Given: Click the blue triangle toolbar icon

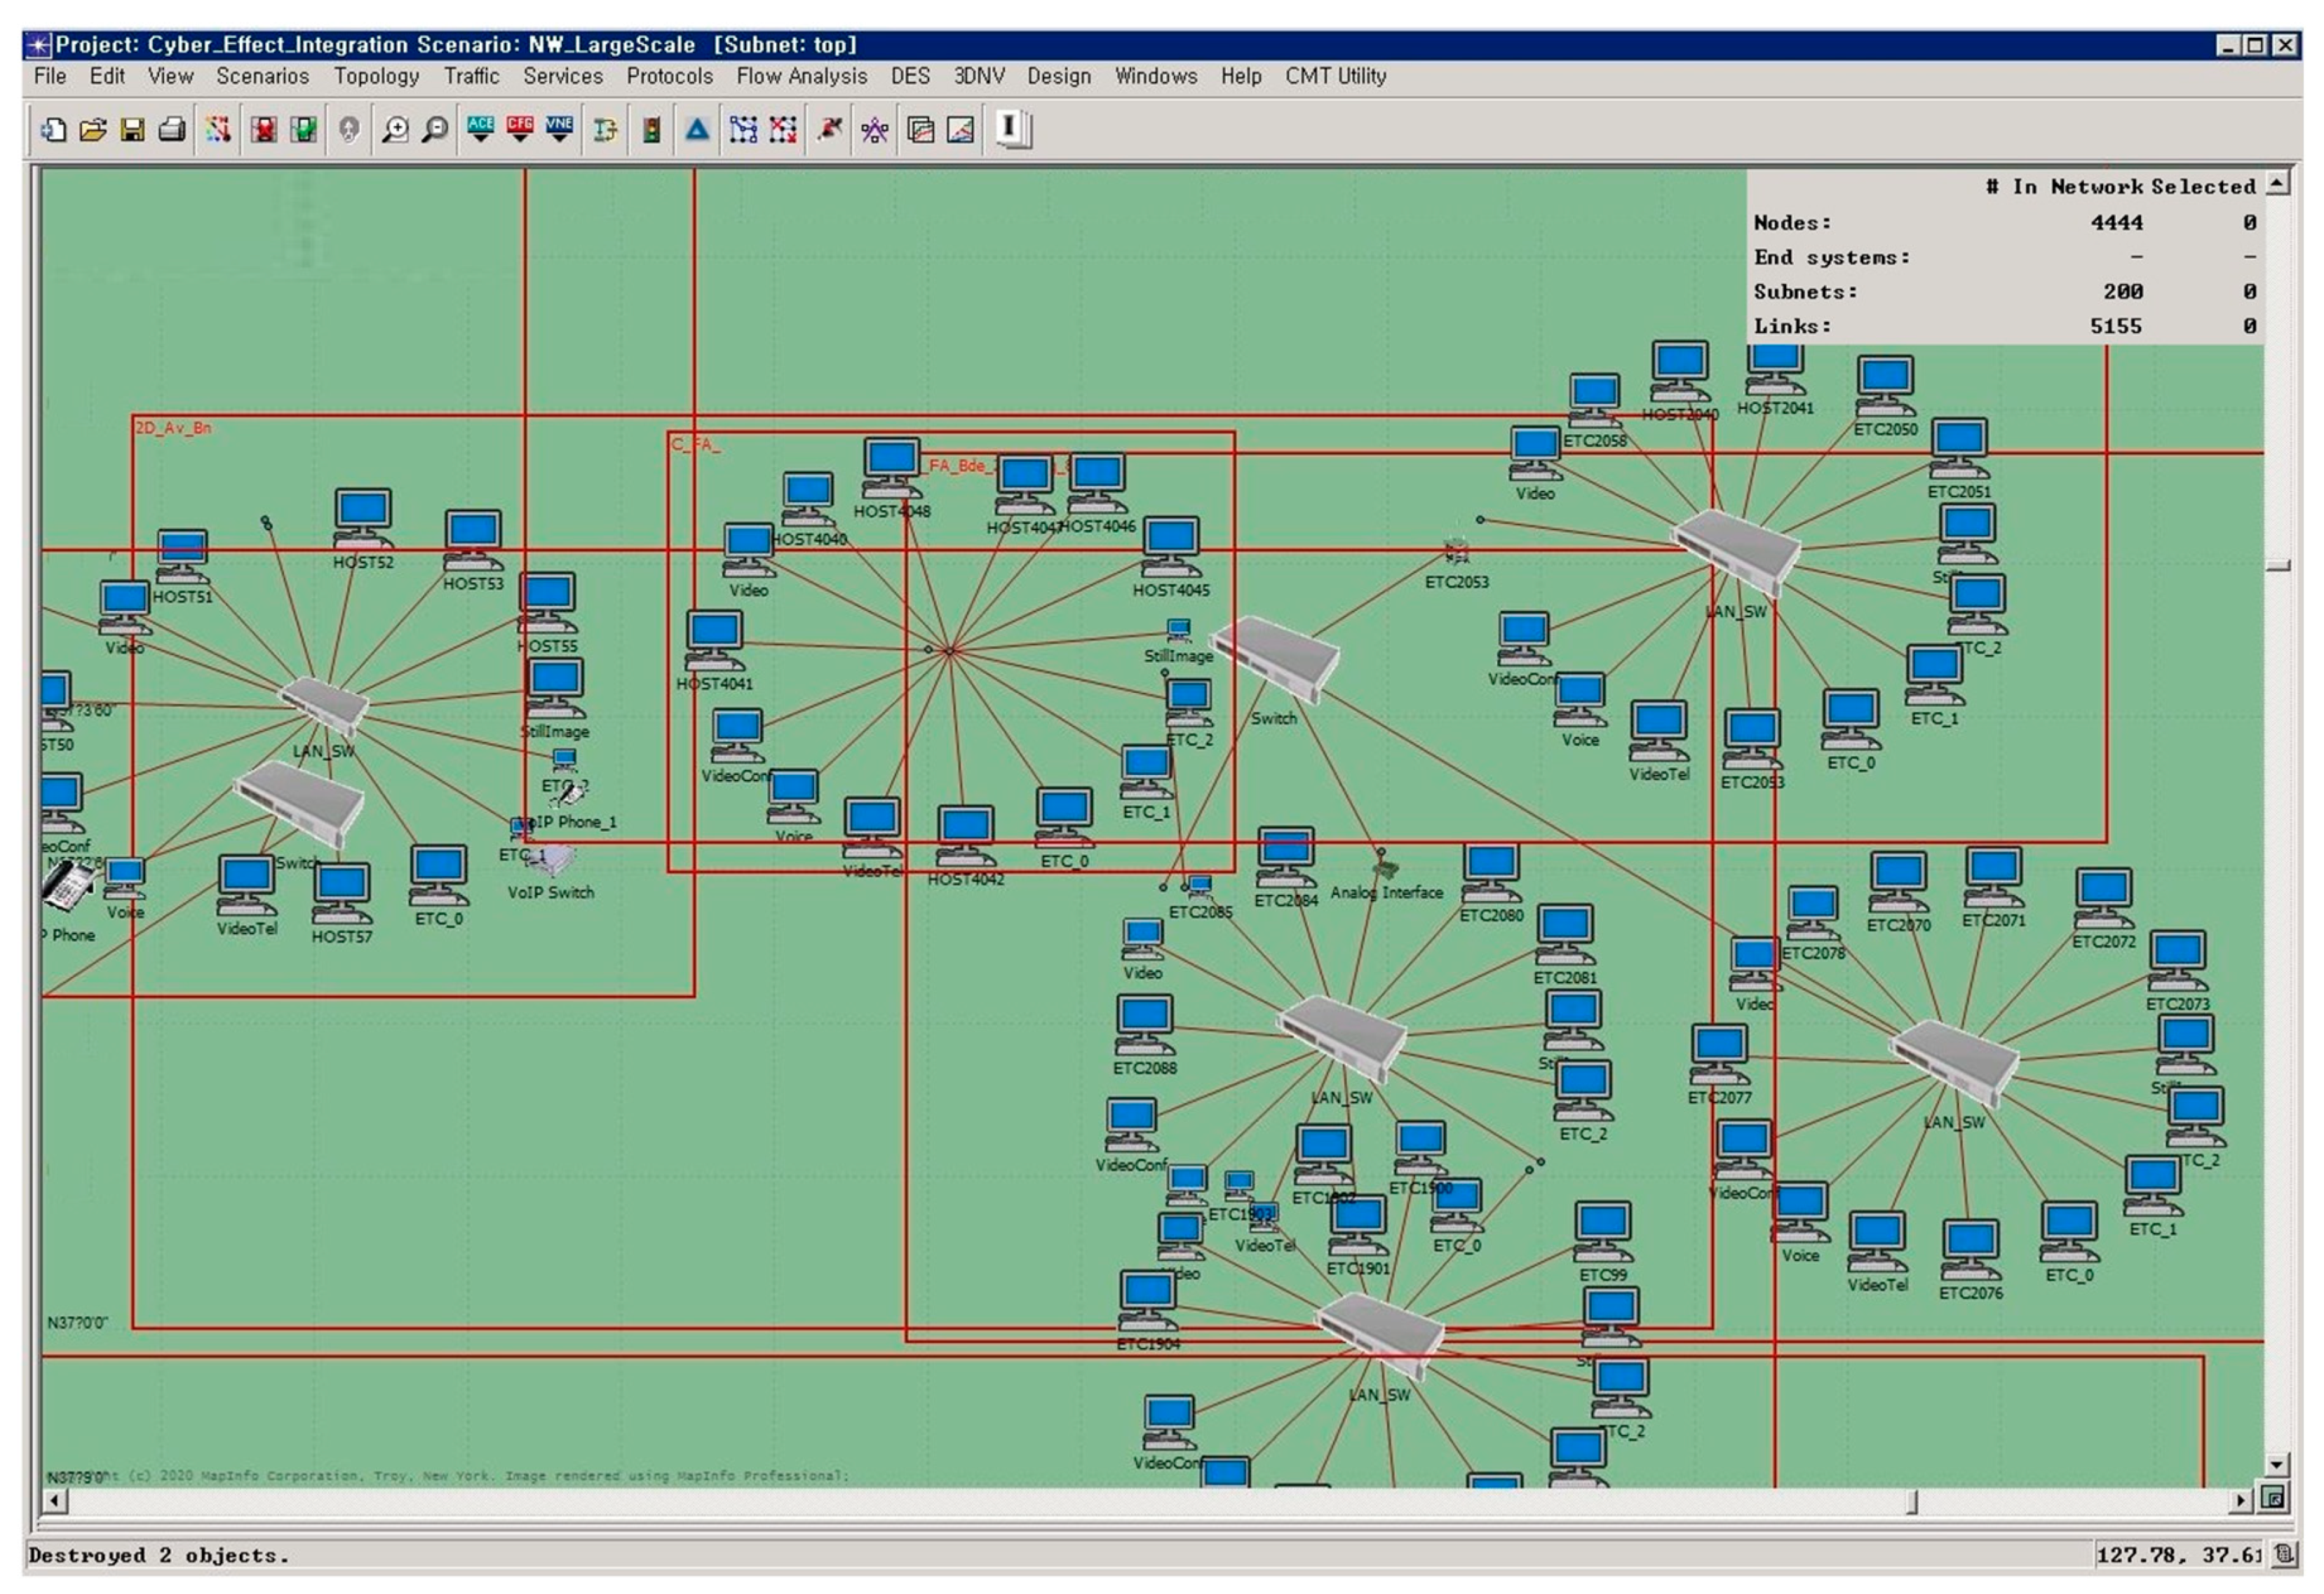Looking at the screenshot, I should [697, 129].
